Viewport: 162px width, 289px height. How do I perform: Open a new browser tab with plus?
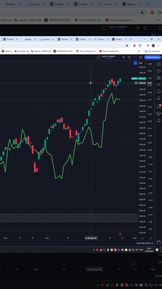(131, 39)
